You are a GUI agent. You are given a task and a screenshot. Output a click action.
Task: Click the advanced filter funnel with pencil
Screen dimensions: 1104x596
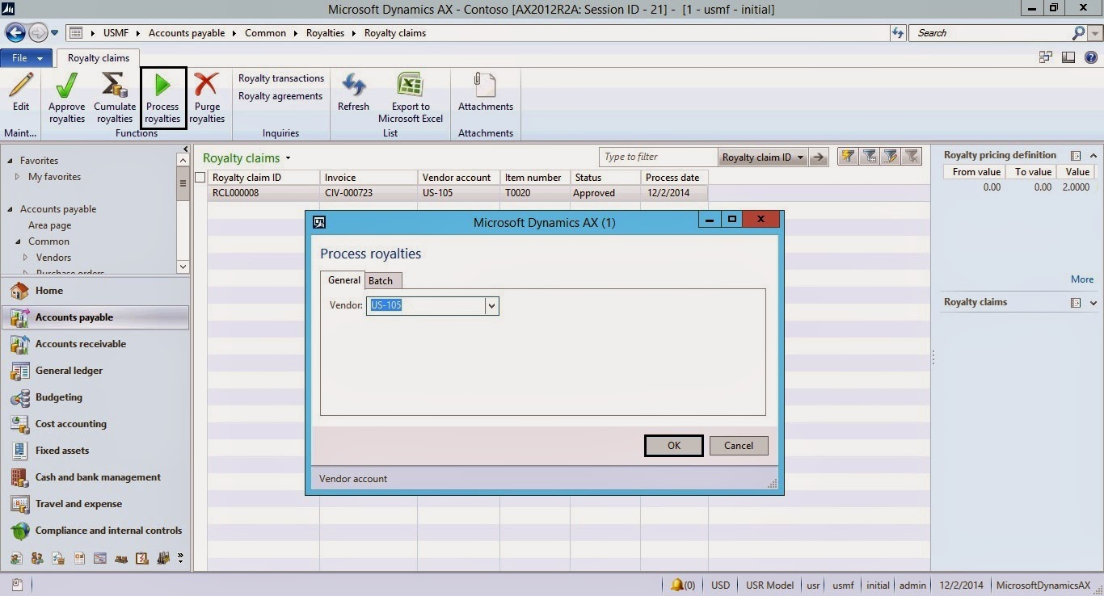(x=891, y=157)
